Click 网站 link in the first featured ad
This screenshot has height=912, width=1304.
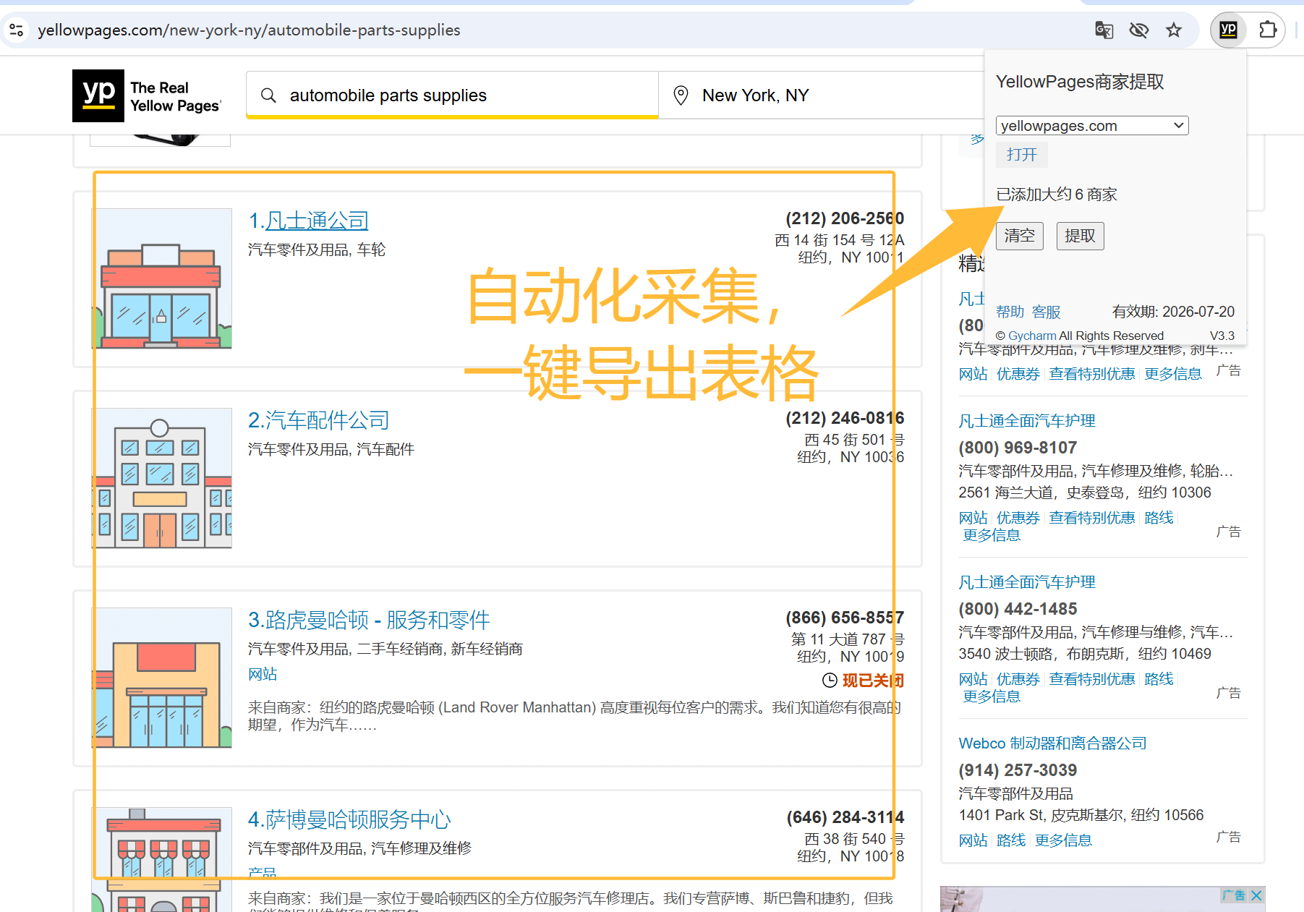point(973,374)
